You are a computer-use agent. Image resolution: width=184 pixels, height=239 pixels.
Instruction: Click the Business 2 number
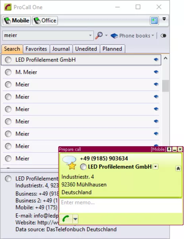click(37, 200)
